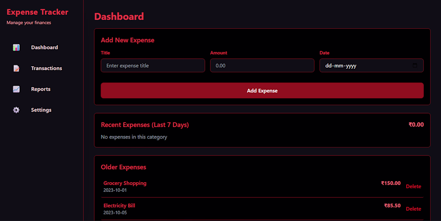The width and height of the screenshot is (441, 221).
Task: Click the Settings gear icon
Action: tap(16, 110)
